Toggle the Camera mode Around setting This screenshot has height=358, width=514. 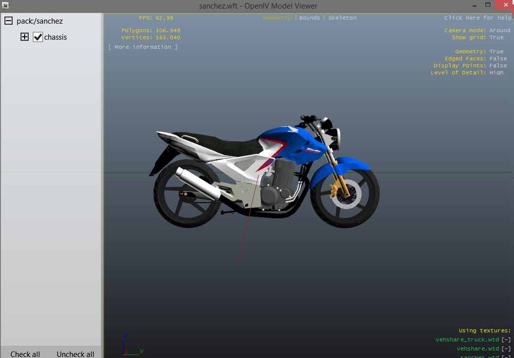tap(500, 30)
